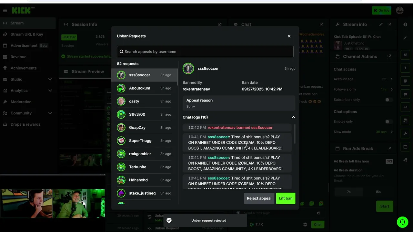The height and width of the screenshot is (232, 413).
Task: Select the Terkunite unban request
Action: point(144,167)
